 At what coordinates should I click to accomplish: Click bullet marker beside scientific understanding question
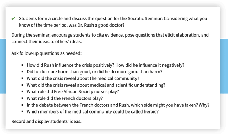point(22,85)
